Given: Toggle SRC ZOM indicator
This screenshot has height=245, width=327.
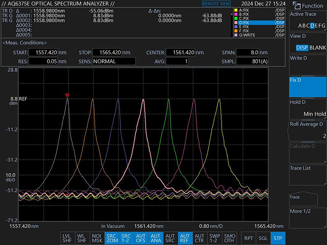Looking at the screenshot, I should pos(112,238).
